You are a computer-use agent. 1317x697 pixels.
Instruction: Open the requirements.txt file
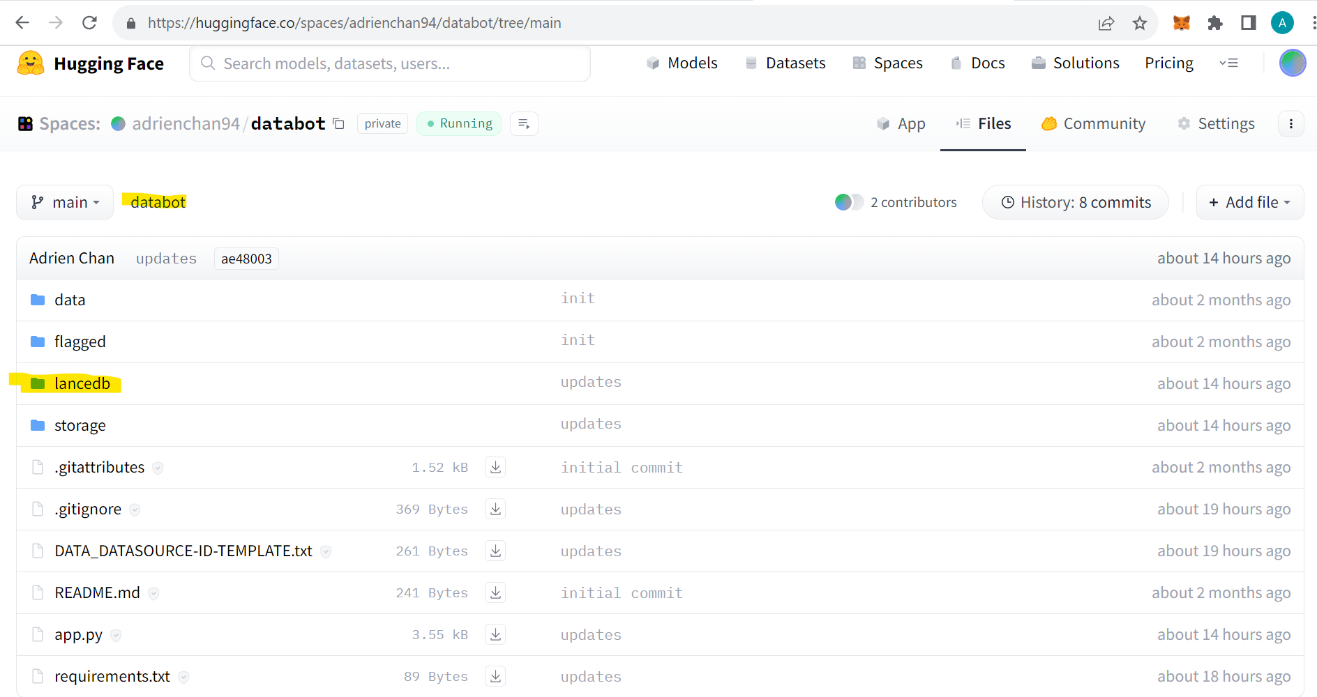tap(112, 676)
